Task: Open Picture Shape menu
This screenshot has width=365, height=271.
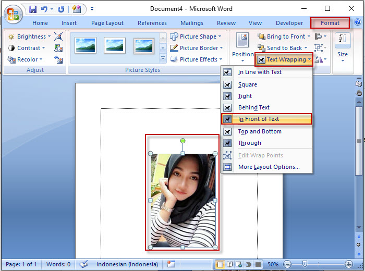Action: point(196,36)
